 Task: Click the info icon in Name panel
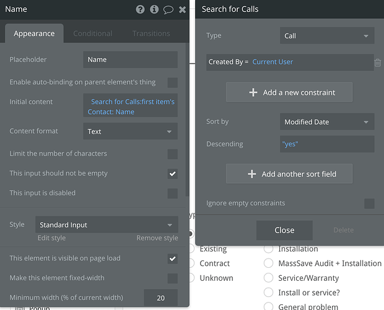tap(154, 10)
